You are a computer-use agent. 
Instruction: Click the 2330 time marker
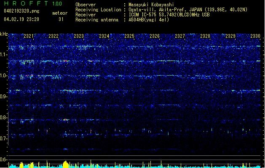[x=255, y=36]
